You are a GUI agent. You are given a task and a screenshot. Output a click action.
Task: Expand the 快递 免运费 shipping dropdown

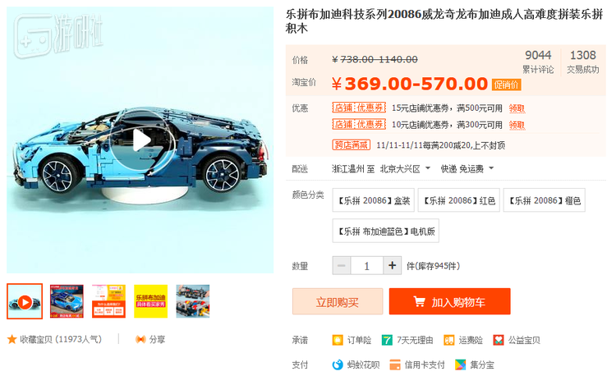pos(467,169)
